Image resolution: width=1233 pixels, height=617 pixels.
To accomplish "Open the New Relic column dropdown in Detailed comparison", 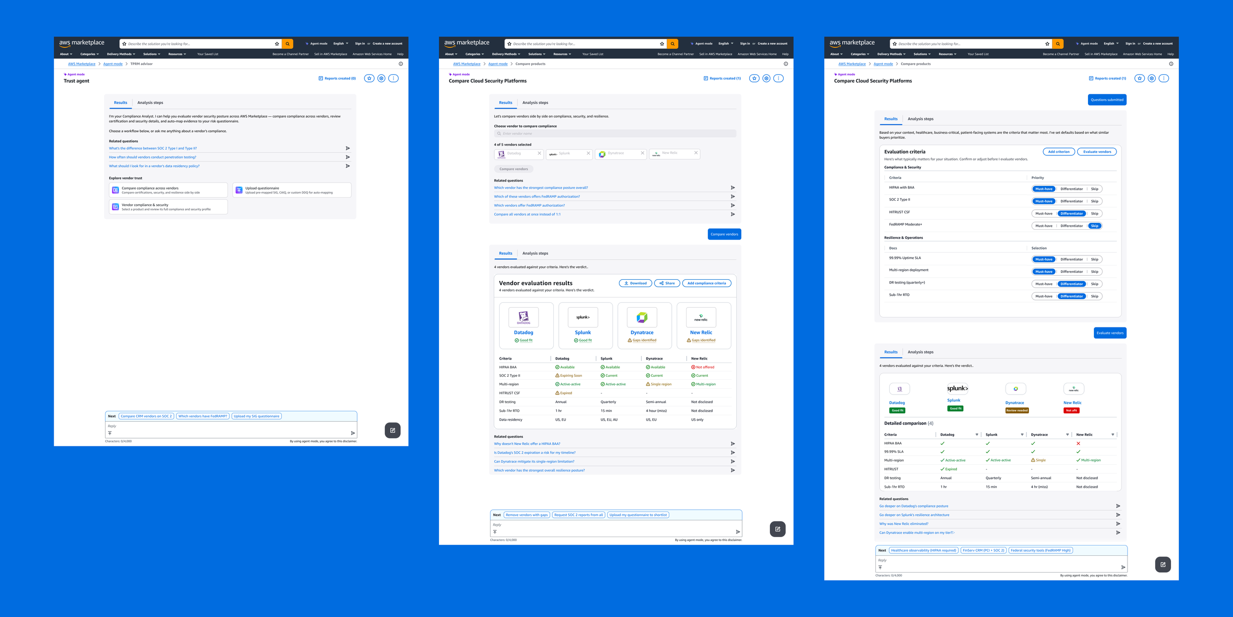I will [1113, 435].
